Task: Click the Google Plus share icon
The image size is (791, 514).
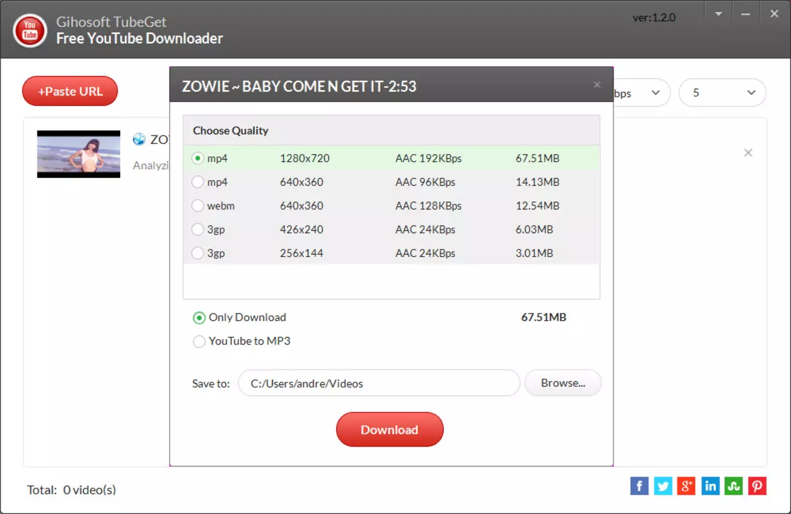Action: (686, 486)
